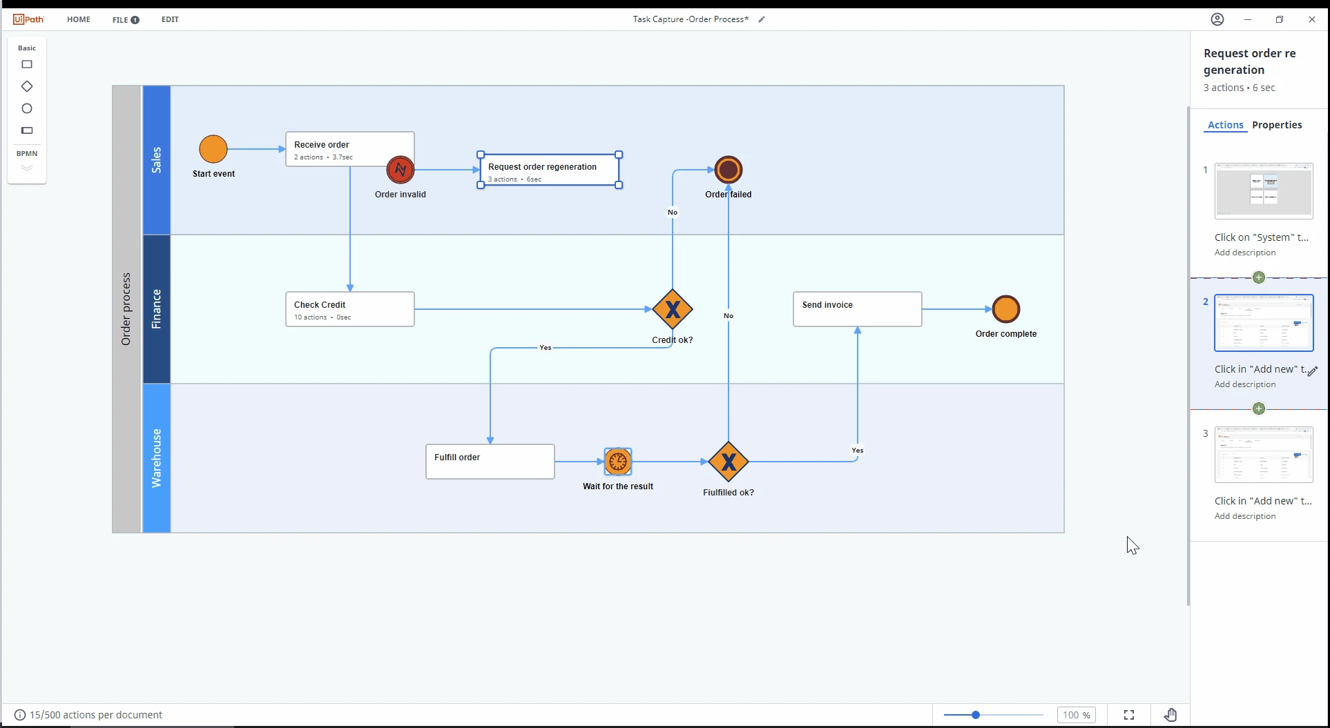Click action 1 title Click on "System"
This screenshot has height=728, width=1330.
click(1262, 237)
